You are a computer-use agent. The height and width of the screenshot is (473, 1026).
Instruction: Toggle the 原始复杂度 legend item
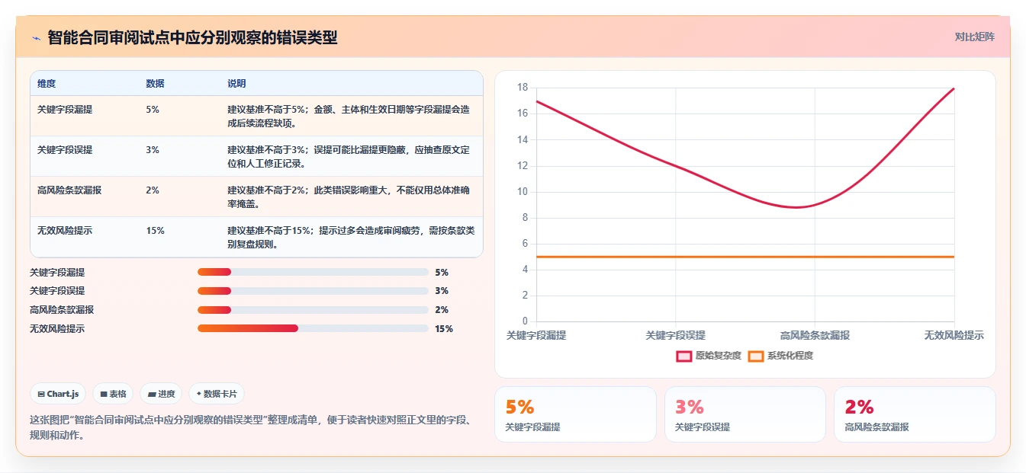point(708,356)
